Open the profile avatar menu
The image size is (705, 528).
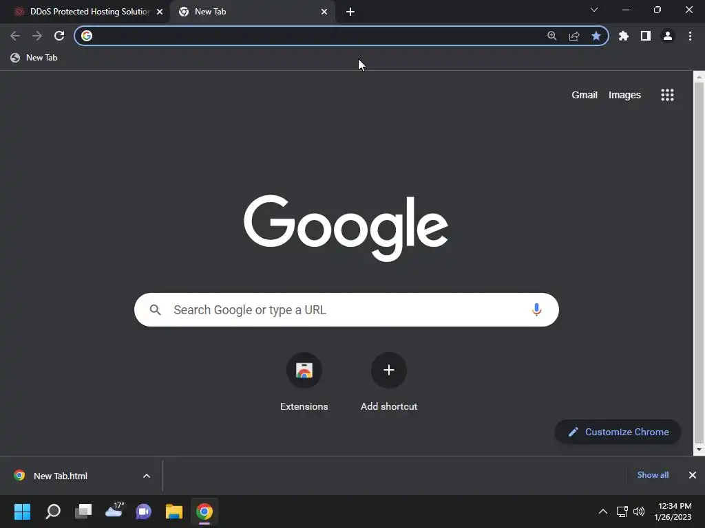point(668,36)
